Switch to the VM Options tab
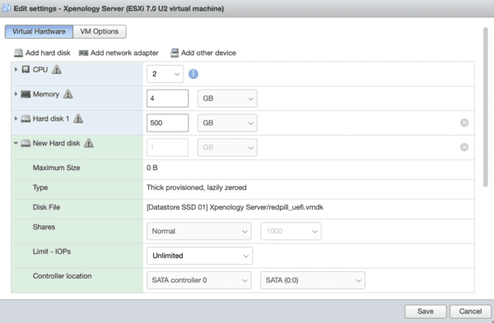Screen dimensions: 494x323 point(100,31)
